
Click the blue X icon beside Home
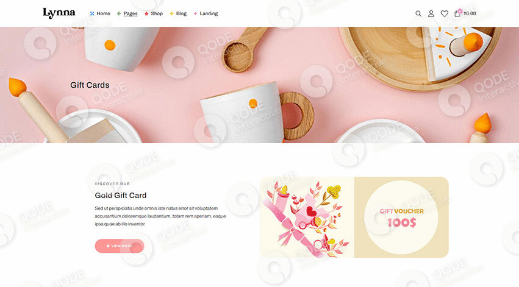coord(92,13)
